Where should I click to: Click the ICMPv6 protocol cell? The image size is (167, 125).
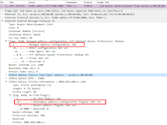coord(88,6)
